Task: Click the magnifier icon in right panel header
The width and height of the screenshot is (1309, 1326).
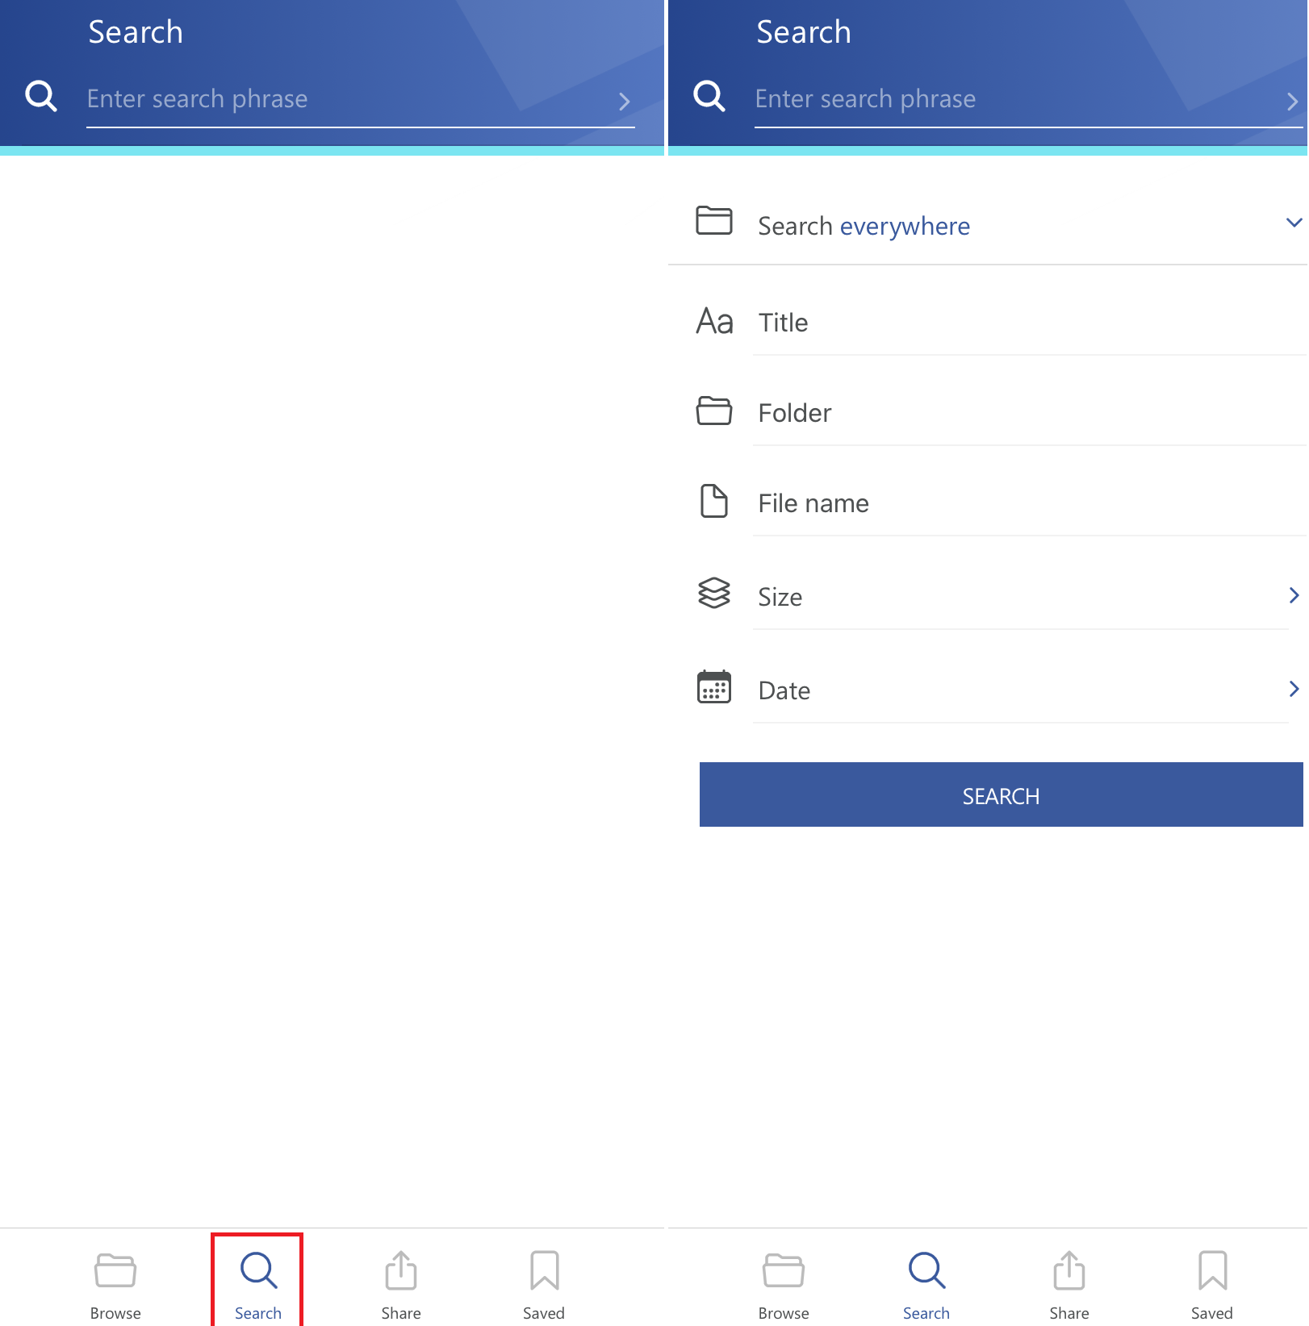Action: (x=709, y=96)
